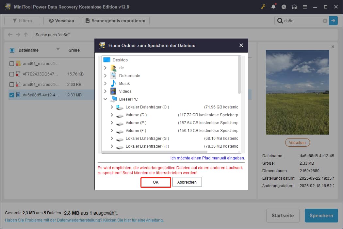
Task: Click orange Vorschau button under image
Action: coord(297,143)
